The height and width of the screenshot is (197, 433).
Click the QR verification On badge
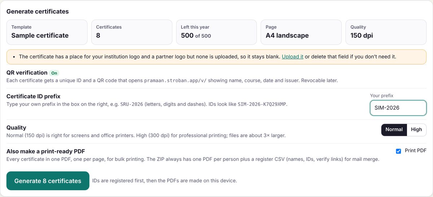[54, 73]
